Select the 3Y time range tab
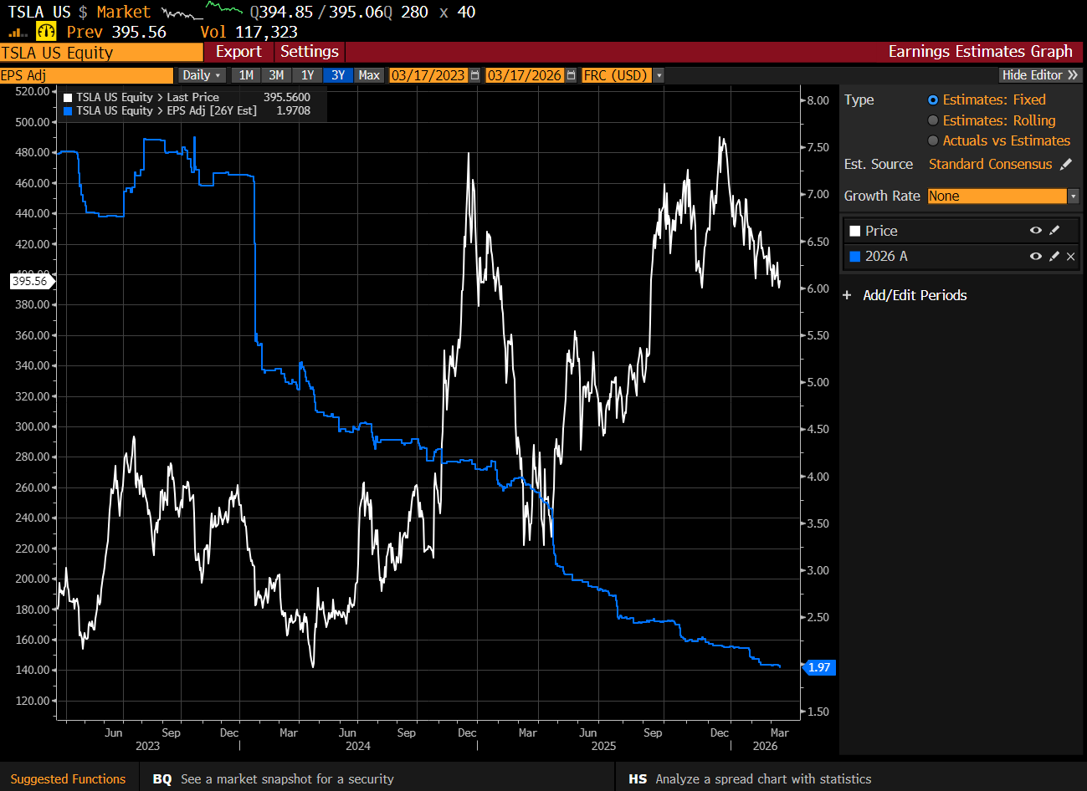 tap(338, 75)
